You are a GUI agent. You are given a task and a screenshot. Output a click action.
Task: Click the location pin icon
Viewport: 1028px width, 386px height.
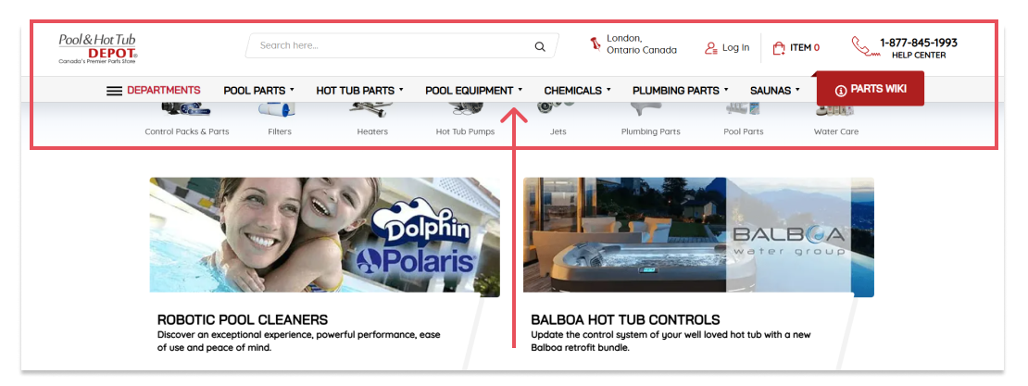click(x=595, y=44)
